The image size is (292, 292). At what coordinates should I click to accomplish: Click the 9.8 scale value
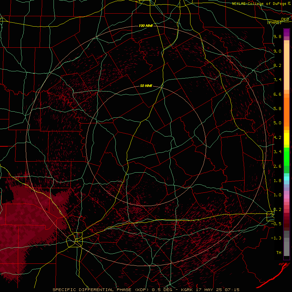(277, 36)
